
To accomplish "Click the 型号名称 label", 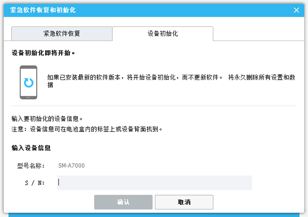I will 30,165.
